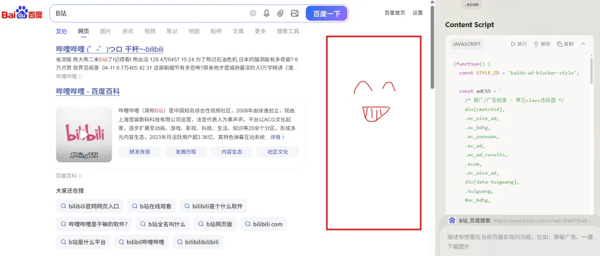The height and width of the screenshot is (256, 600).
Task: Click code line .ec_youxuan,
Action: 482,136
